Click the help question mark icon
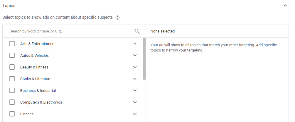This screenshot has height=122, width=295. point(117,18)
